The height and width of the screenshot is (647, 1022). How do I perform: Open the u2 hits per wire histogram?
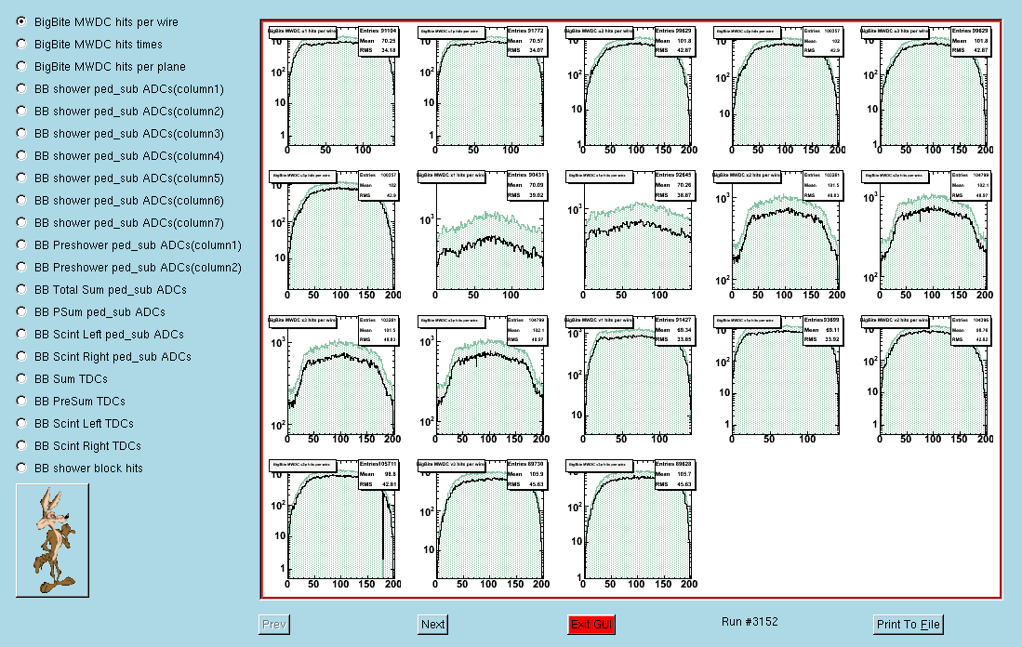tap(630, 91)
